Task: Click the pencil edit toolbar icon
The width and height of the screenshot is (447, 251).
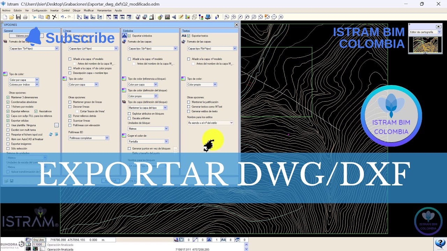Action: tap(181, 17)
